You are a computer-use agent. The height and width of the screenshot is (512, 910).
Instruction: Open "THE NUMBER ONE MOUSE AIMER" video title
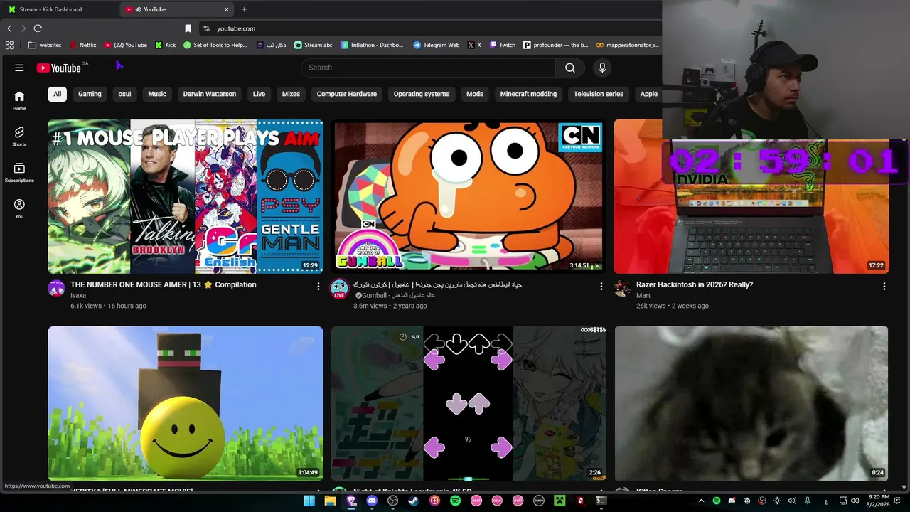click(x=163, y=284)
